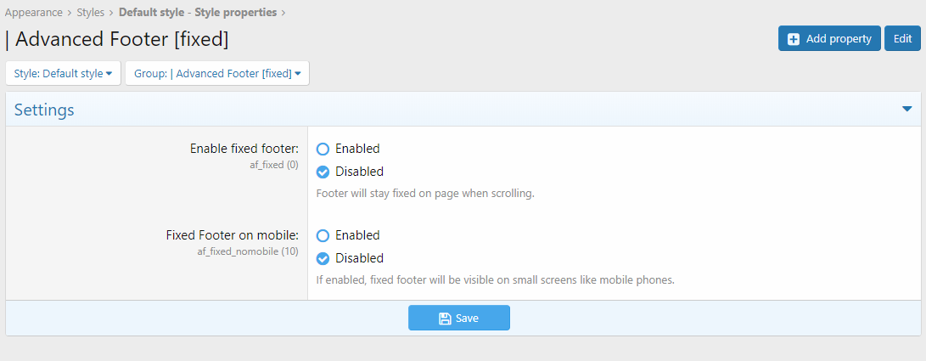Enable the fixed footer option
The width and height of the screenshot is (926, 361).
click(x=323, y=149)
